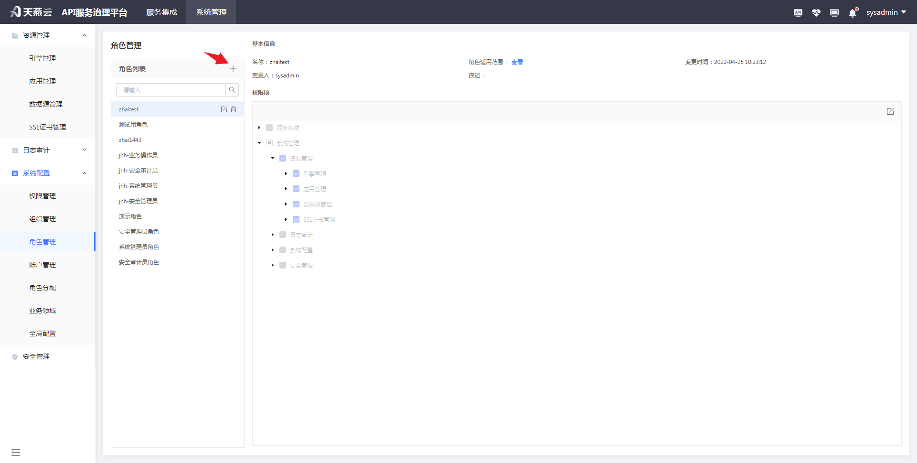917x463 pixels.
Task: Toggle the 日志审计 permission checkbox
Action: [283, 235]
